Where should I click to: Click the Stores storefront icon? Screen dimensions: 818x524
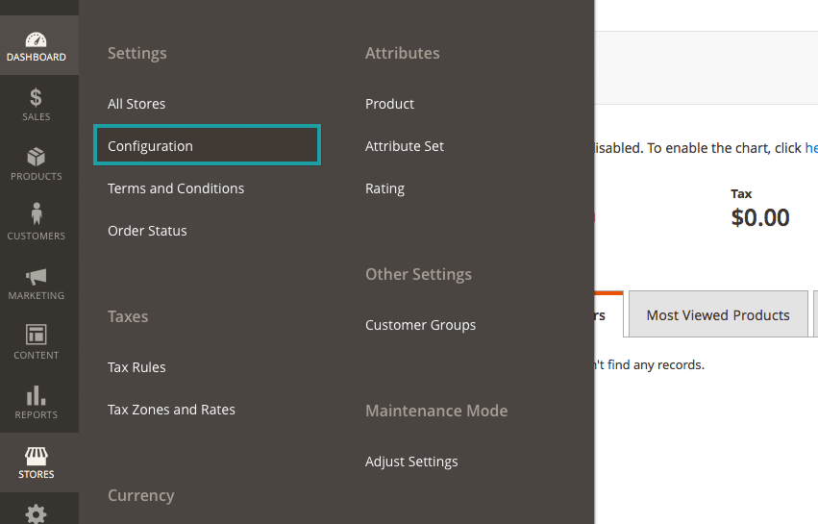37,456
